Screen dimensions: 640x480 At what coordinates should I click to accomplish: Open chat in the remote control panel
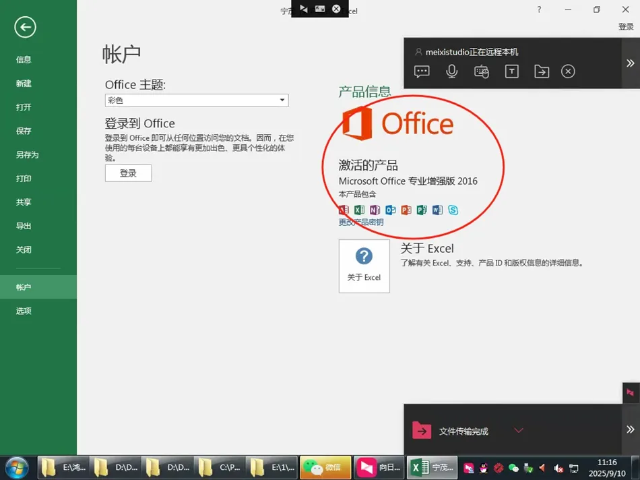click(x=422, y=71)
